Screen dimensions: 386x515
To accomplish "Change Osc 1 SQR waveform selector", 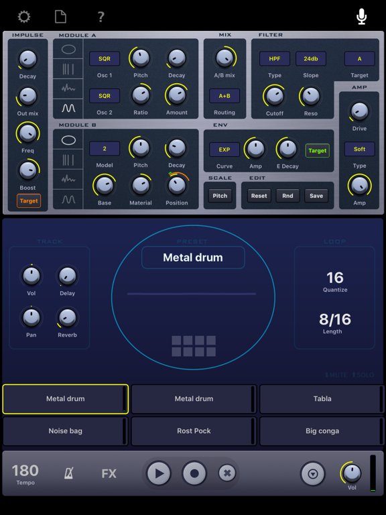I will [x=105, y=59].
